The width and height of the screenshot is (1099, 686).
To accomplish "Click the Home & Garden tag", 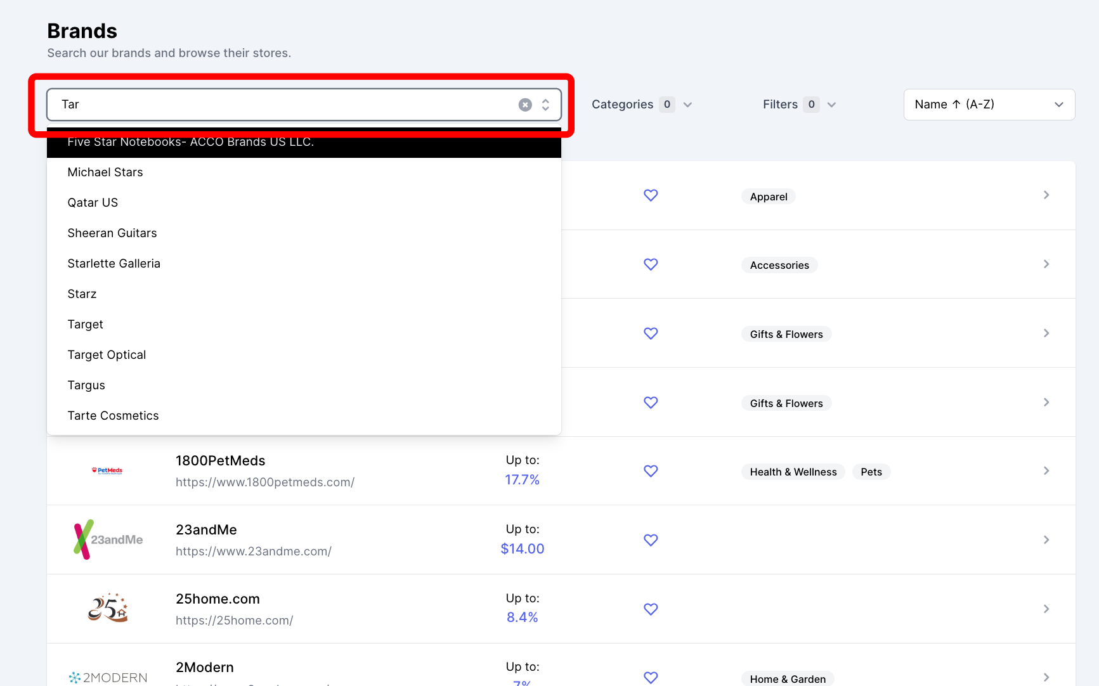I will point(788,679).
